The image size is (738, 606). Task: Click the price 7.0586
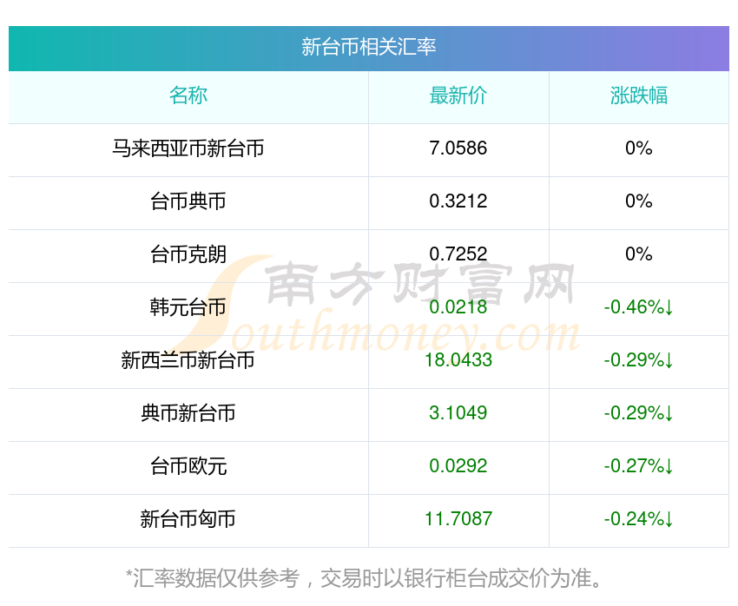[458, 148]
